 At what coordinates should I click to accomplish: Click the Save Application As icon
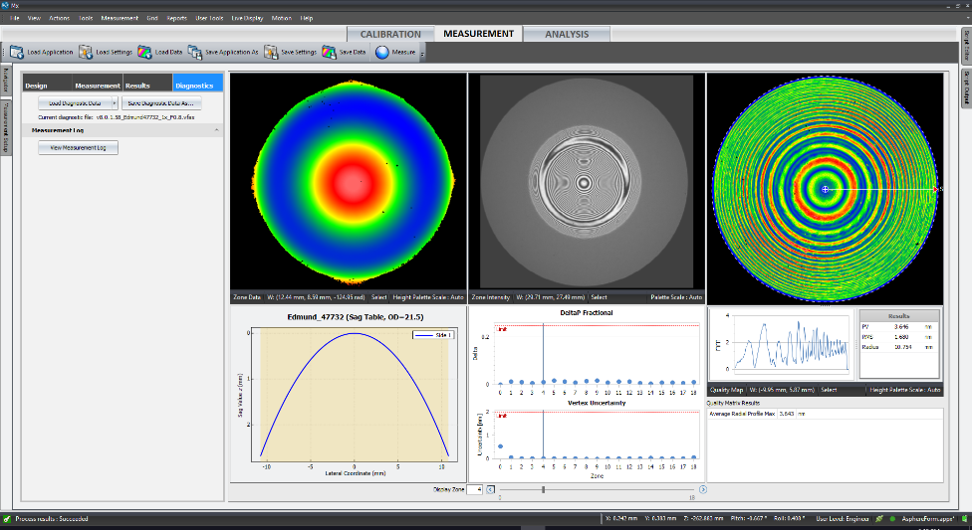(x=195, y=52)
